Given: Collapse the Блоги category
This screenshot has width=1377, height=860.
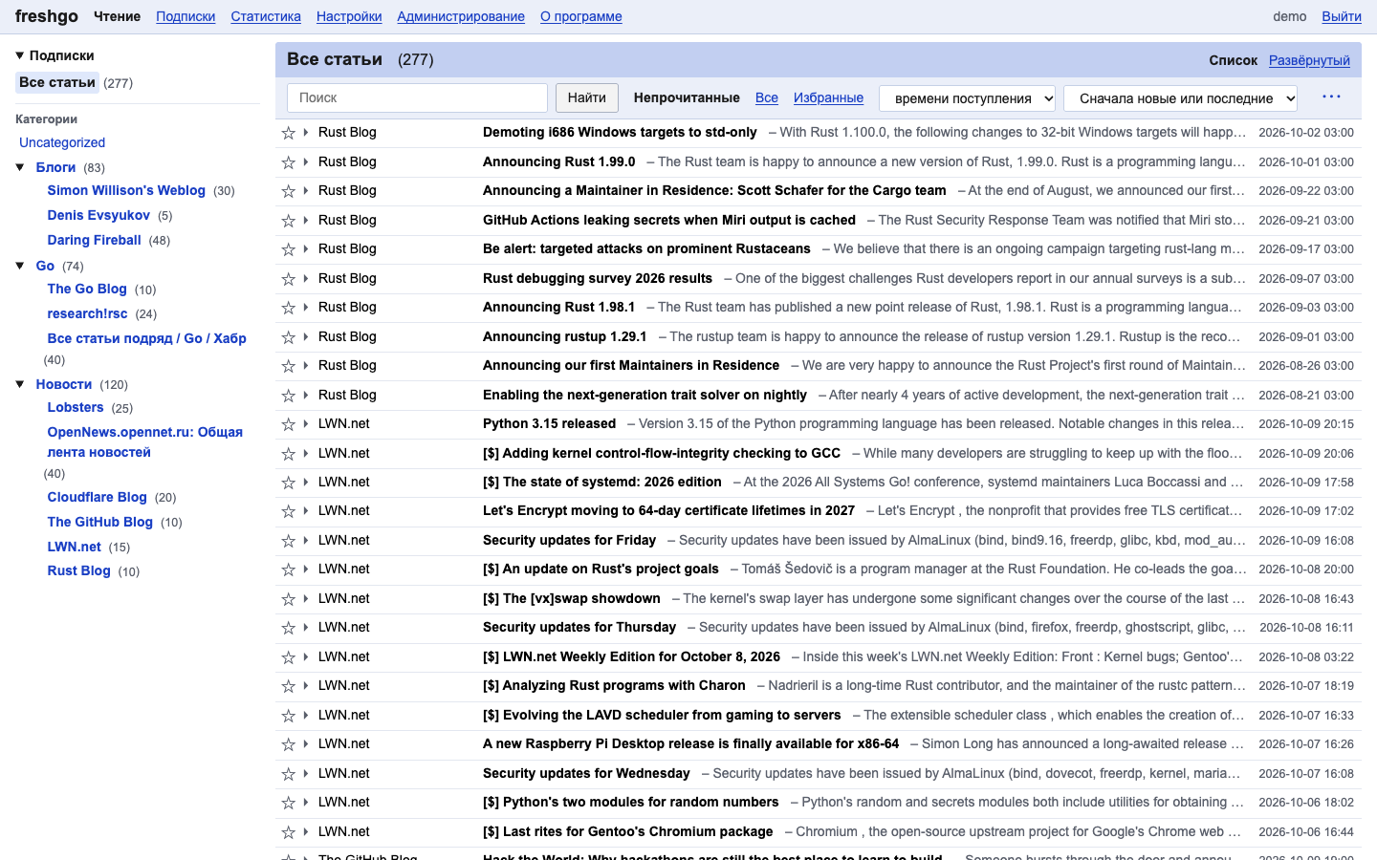Looking at the screenshot, I should [x=20, y=167].
